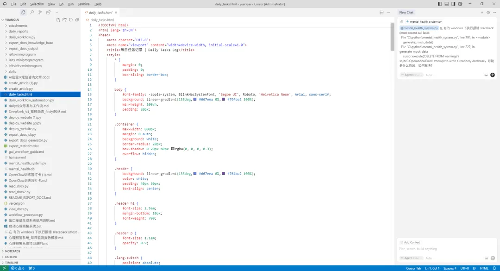Screen dimensions: 500x271
Task: Open notifications bell in status bar
Action: (x=494, y=268)
